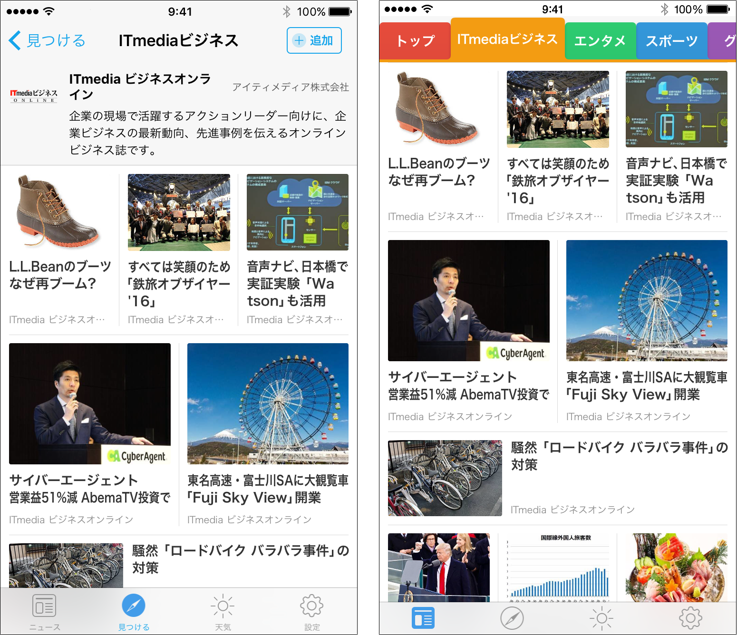Open bicycle parking photo in right phone
The height and width of the screenshot is (635, 737).
tap(445, 478)
